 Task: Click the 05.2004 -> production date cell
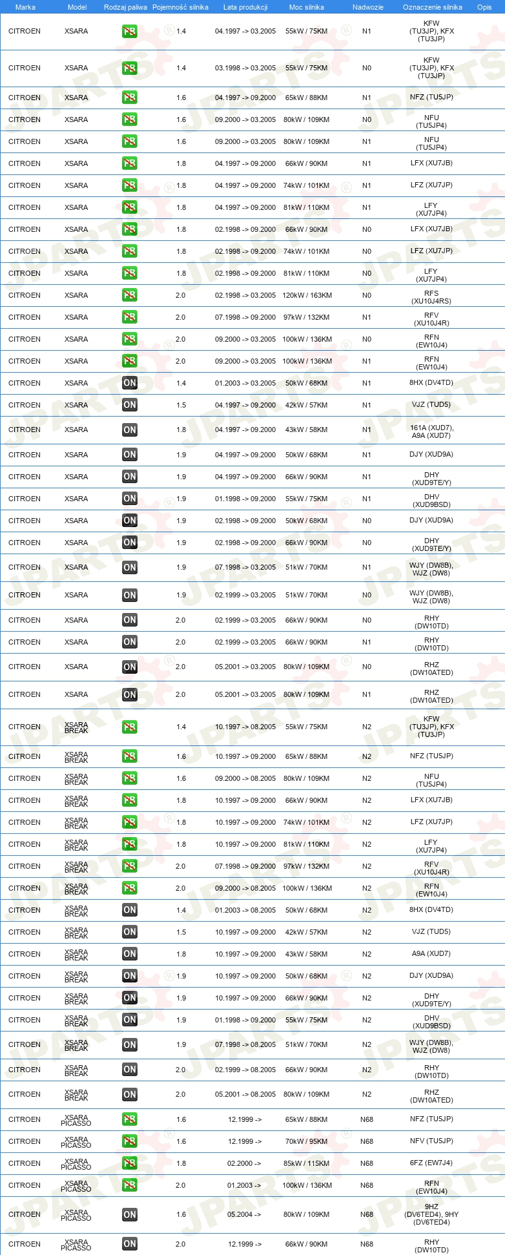point(245,1214)
